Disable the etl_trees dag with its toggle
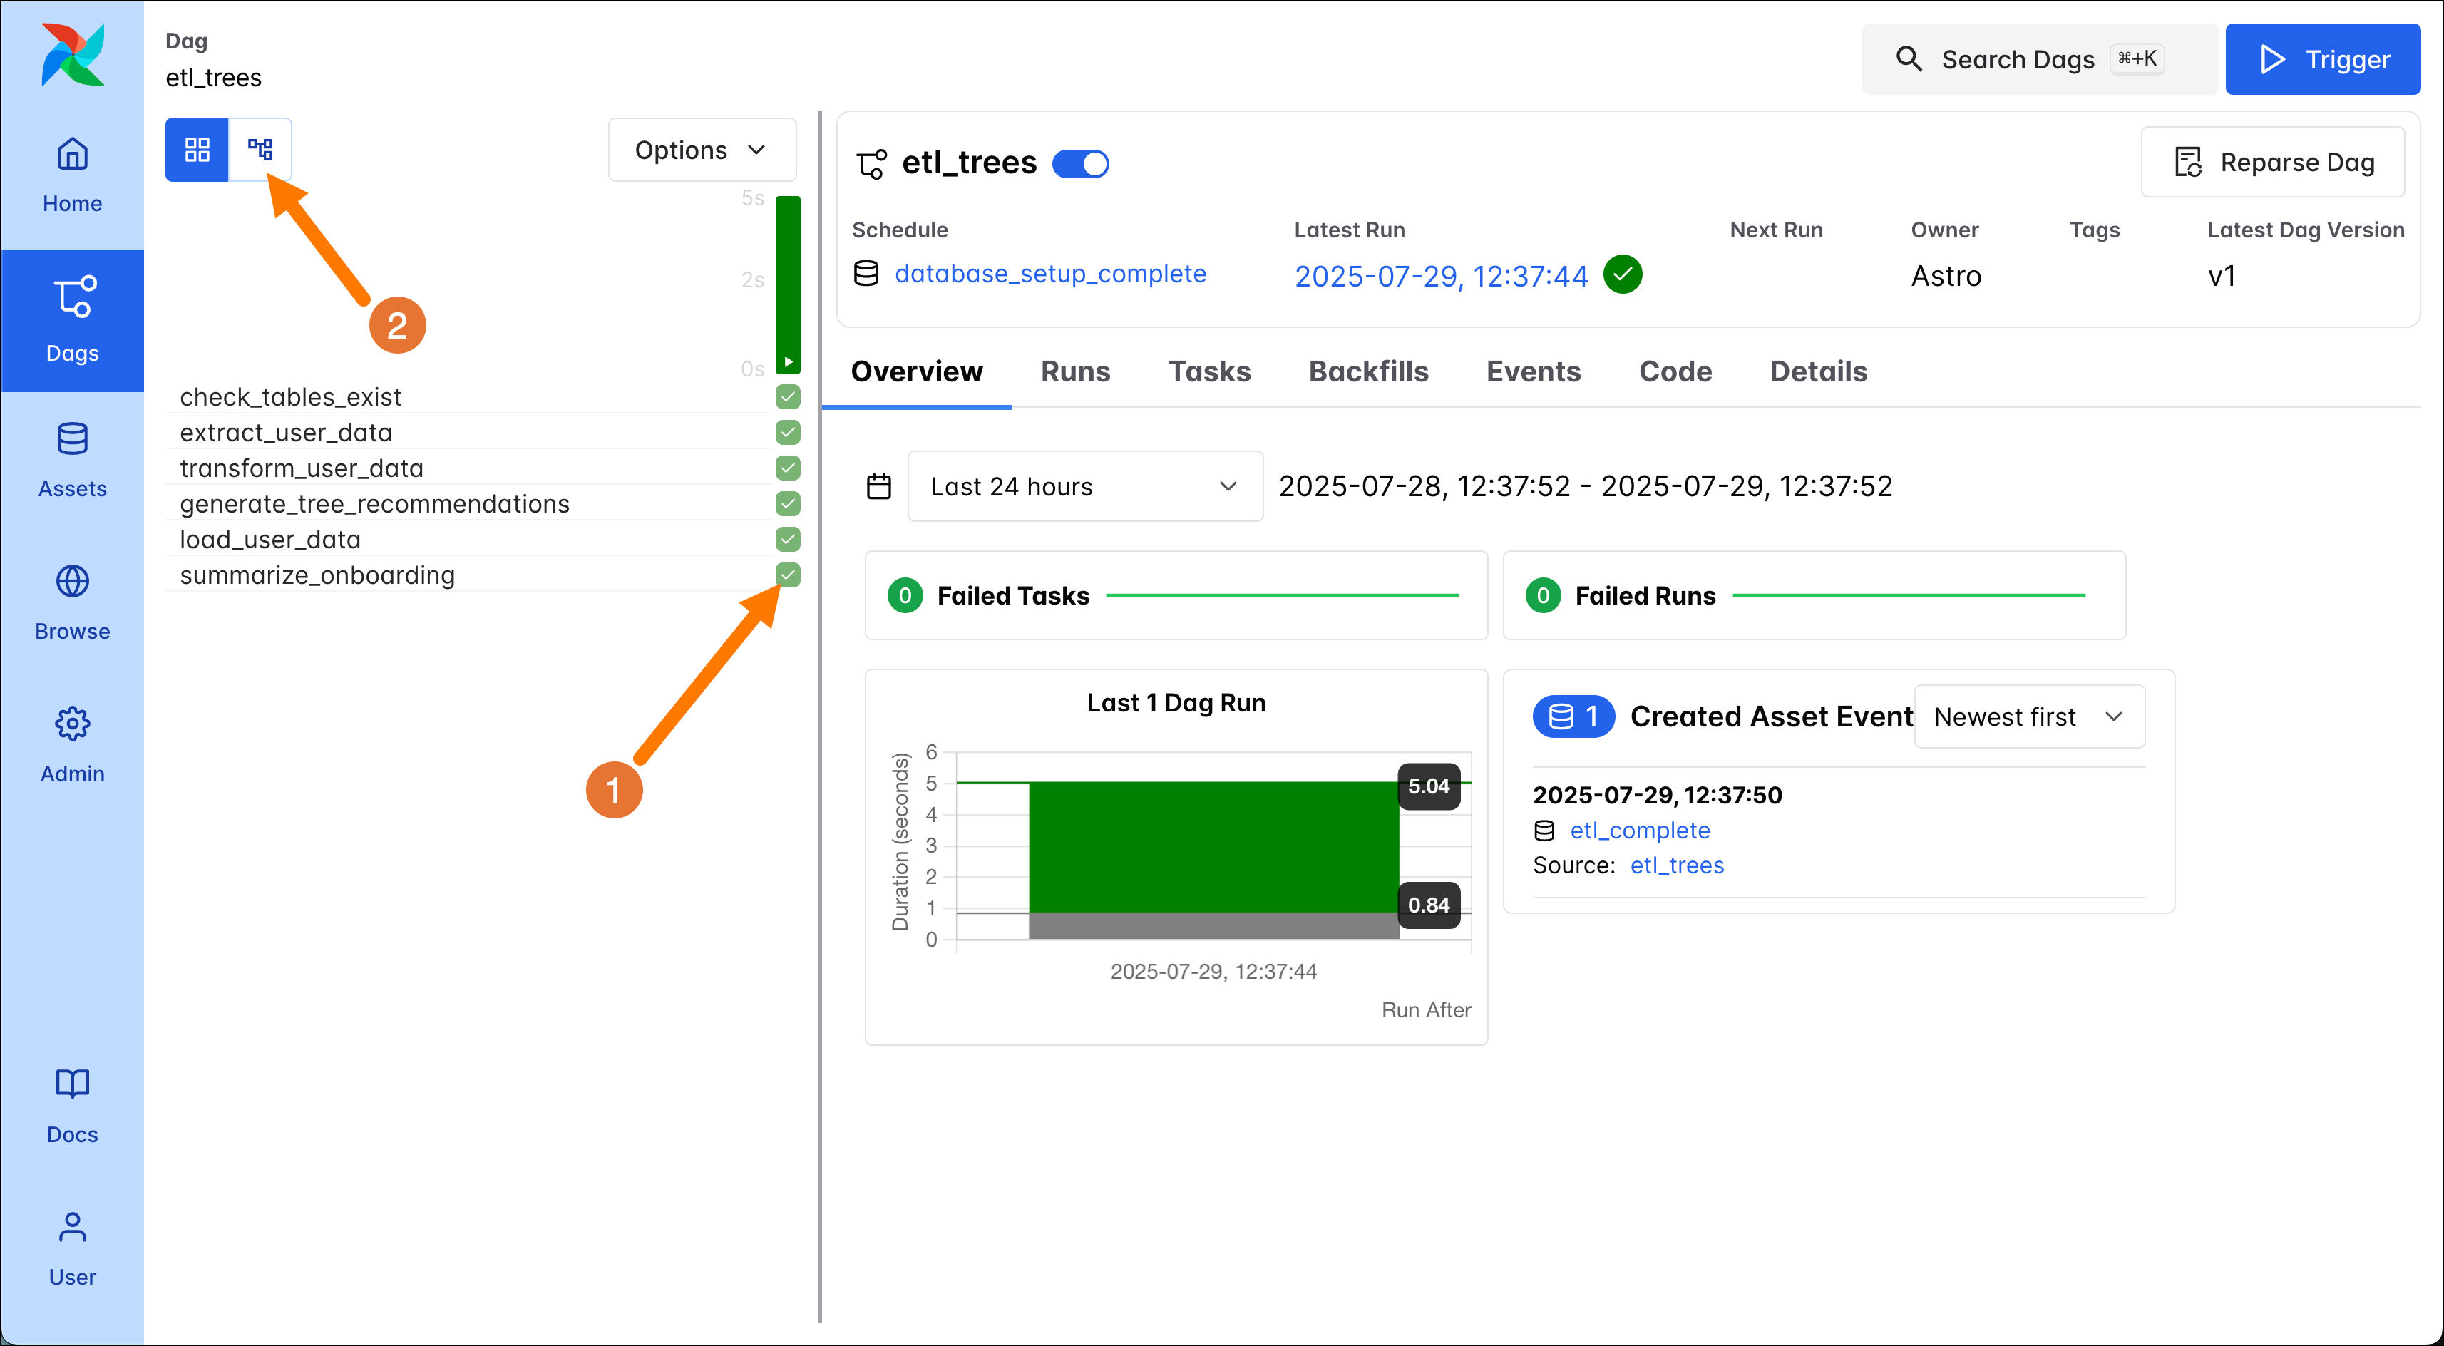The width and height of the screenshot is (2444, 1346). (x=1081, y=163)
